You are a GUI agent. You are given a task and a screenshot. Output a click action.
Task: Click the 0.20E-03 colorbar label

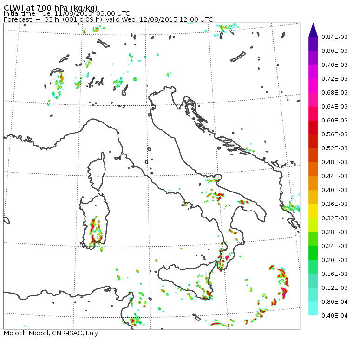point(334,260)
